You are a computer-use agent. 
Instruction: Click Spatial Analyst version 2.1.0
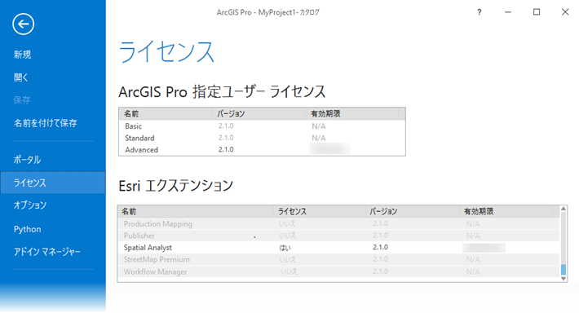[380, 247]
